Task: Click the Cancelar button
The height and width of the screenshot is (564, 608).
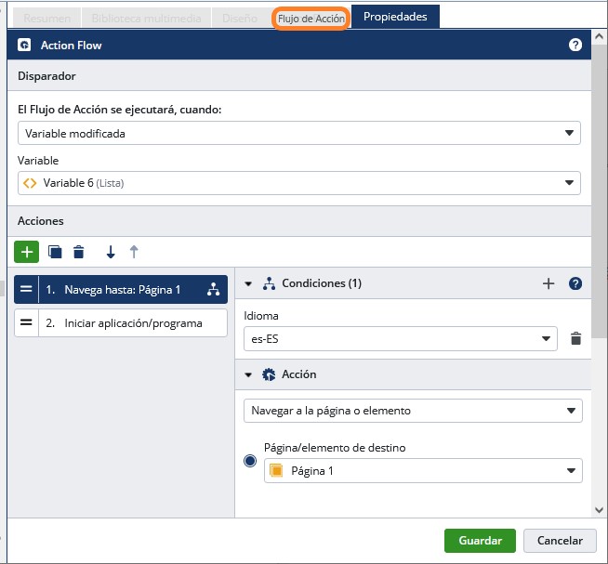Action: click(560, 541)
